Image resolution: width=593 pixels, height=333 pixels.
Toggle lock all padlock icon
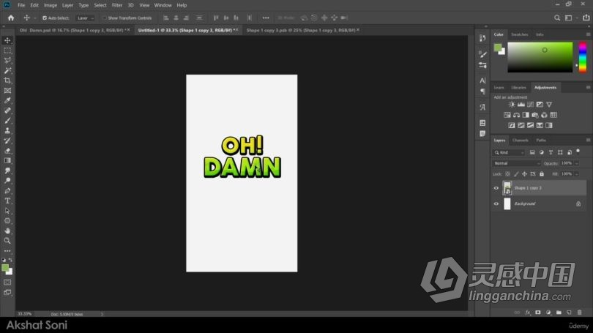(542, 174)
